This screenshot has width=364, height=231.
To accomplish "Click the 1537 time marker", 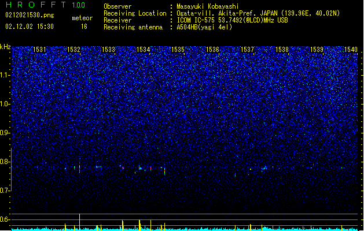I will [247, 50].
